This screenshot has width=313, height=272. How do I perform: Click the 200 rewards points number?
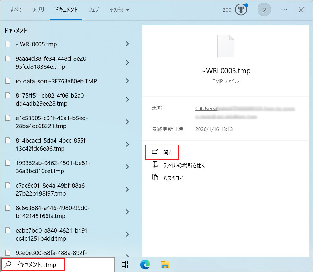coord(227,10)
